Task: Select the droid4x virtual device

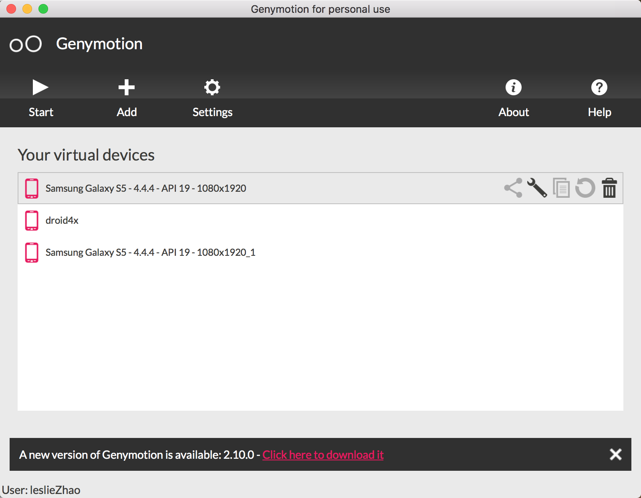Action: point(320,220)
